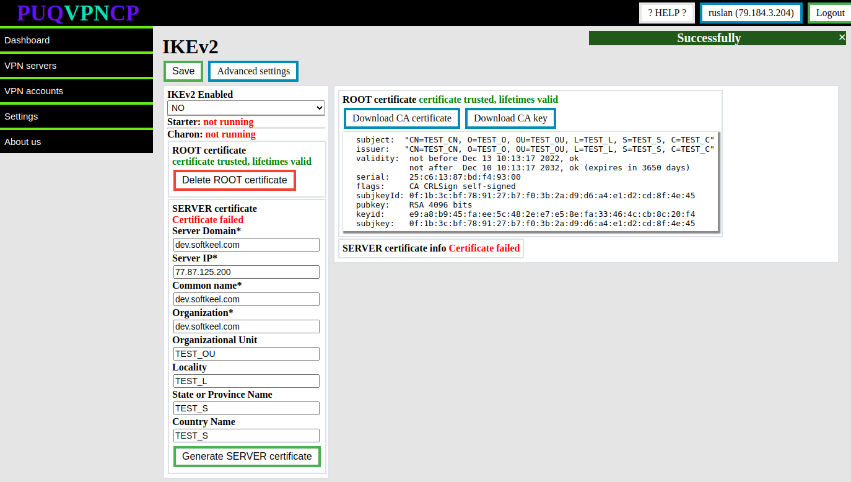Expand the IKEv2 Enabled dropdown

point(246,108)
